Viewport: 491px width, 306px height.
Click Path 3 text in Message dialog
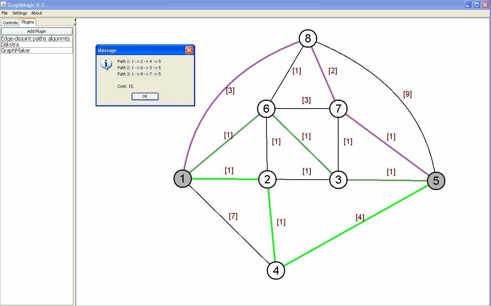coord(139,74)
